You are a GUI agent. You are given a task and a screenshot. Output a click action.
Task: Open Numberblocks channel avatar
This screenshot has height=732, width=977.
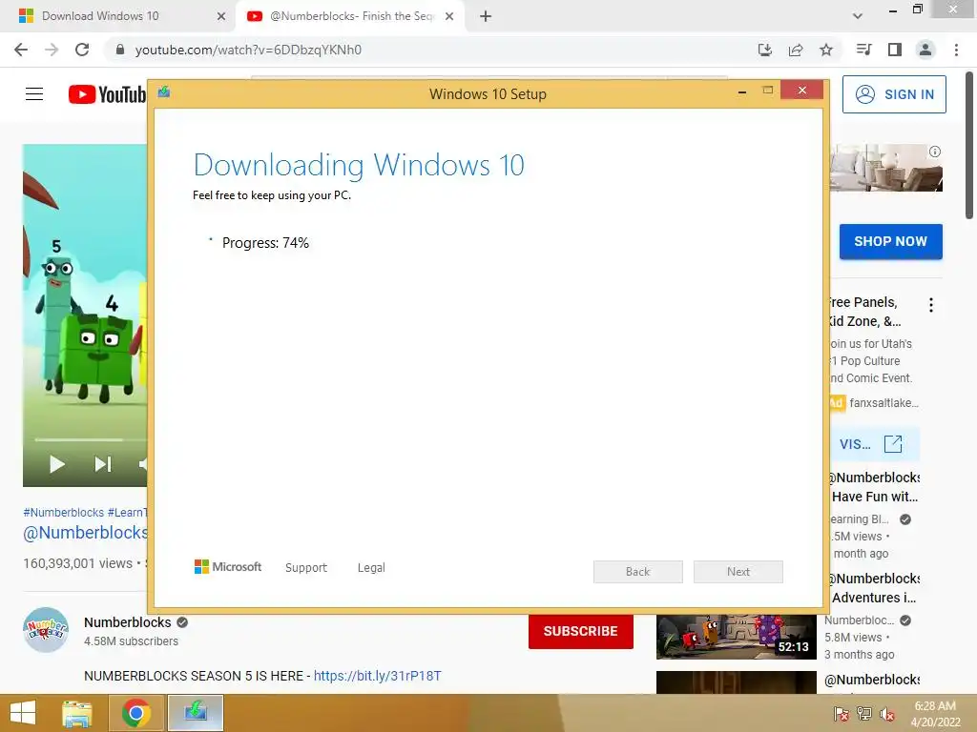coord(46,629)
